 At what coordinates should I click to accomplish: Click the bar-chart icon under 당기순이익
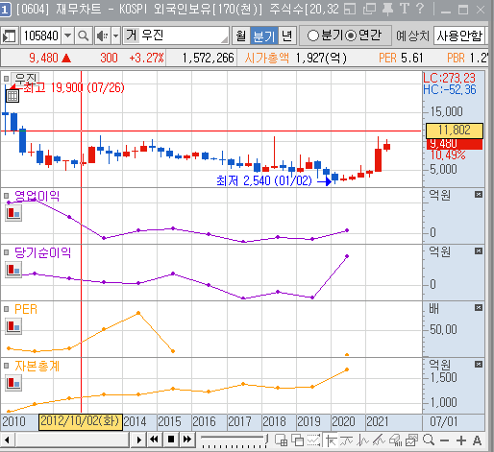(13, 270)
